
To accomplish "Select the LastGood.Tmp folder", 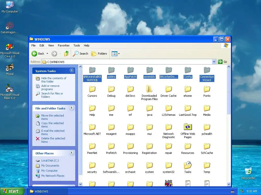I will point(188,110).
